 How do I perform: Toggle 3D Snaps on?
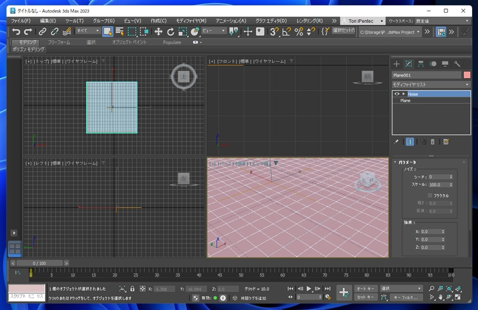pyautogui.click(x=274, y=32)
